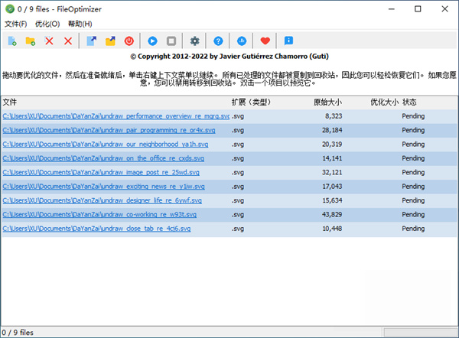459x338 pixels.
Task: Open the 优化(O) menu
Action: [x=47, y=24]
